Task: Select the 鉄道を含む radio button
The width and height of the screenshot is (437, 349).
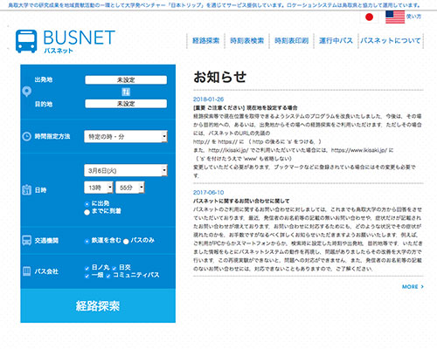Action: tap(87, 241)
